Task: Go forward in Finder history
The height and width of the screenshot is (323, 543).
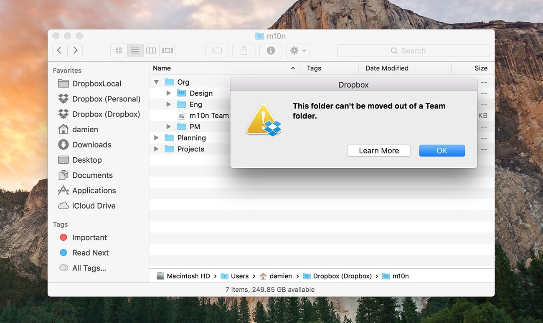Action: coord(75,50)
